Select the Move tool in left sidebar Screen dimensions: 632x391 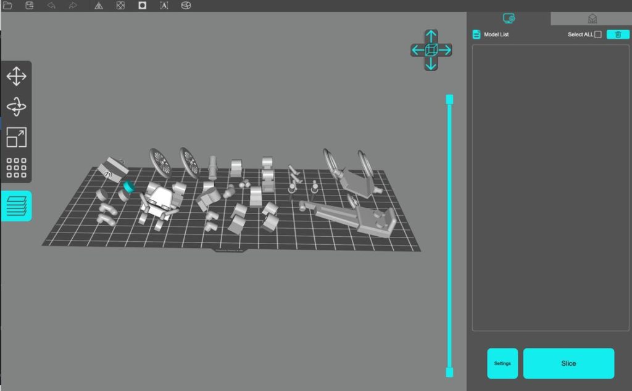pyautogui.click(x=16, y=77)
